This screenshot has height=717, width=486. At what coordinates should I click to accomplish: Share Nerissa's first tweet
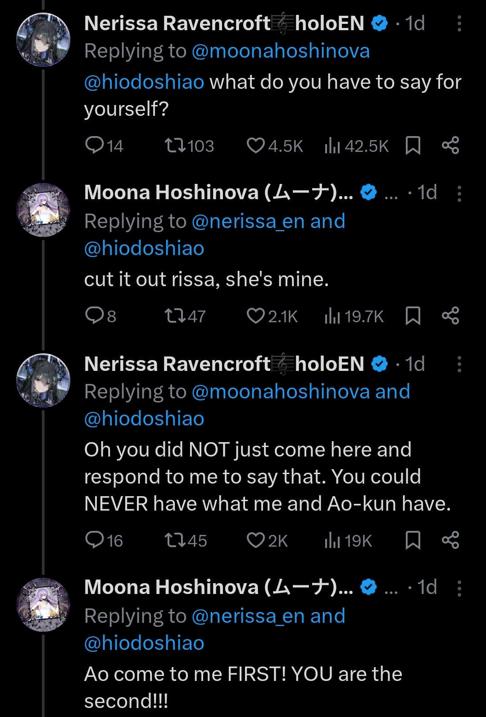pyautogui.click(x=450, y=146)
